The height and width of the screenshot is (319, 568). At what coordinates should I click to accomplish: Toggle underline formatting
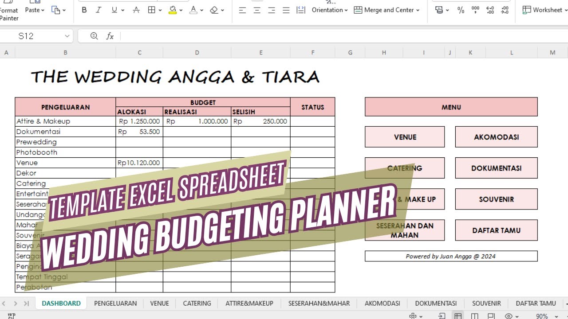point(114,10)
